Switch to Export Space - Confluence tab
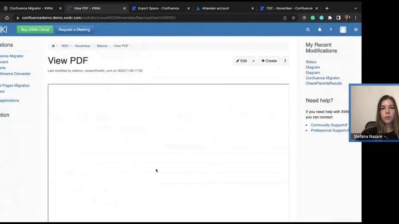Screen dimensions: 399x224 tap(158, 8)
